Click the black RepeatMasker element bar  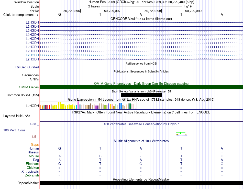[x=141, y=183]
